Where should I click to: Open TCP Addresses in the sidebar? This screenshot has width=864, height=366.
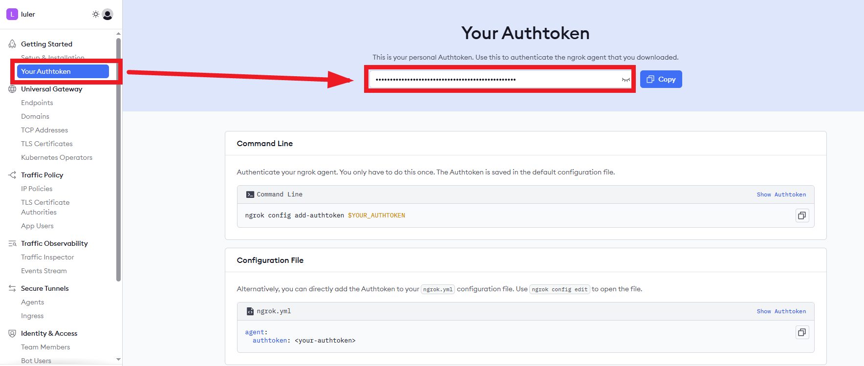coord(44,130)
